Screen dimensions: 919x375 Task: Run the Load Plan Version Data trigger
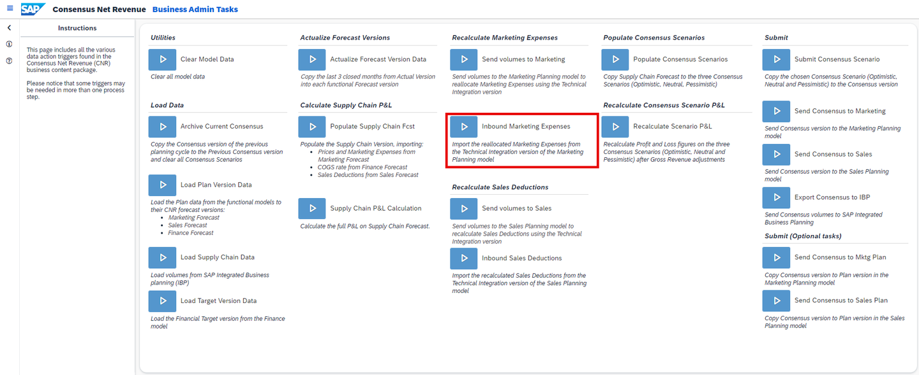point(162,185)
